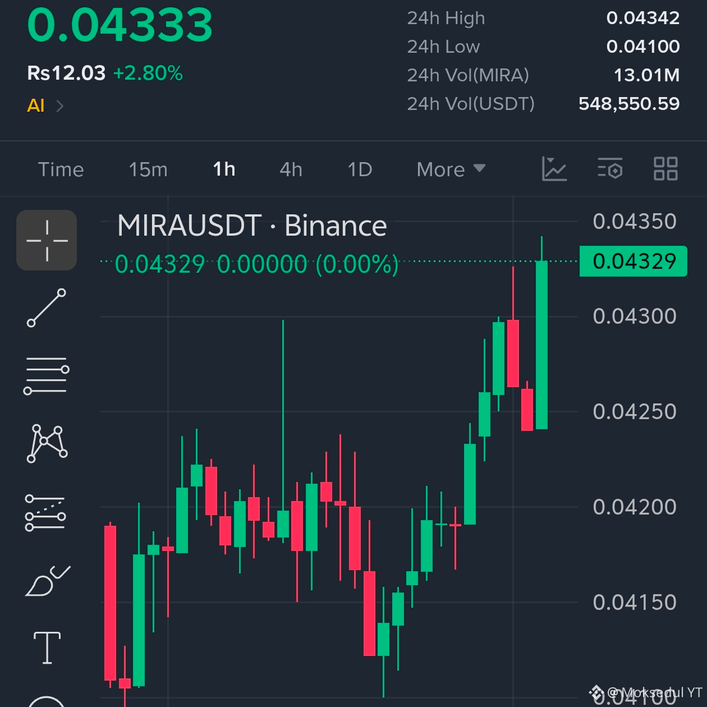Open the chart settings icon

point(610,169)
